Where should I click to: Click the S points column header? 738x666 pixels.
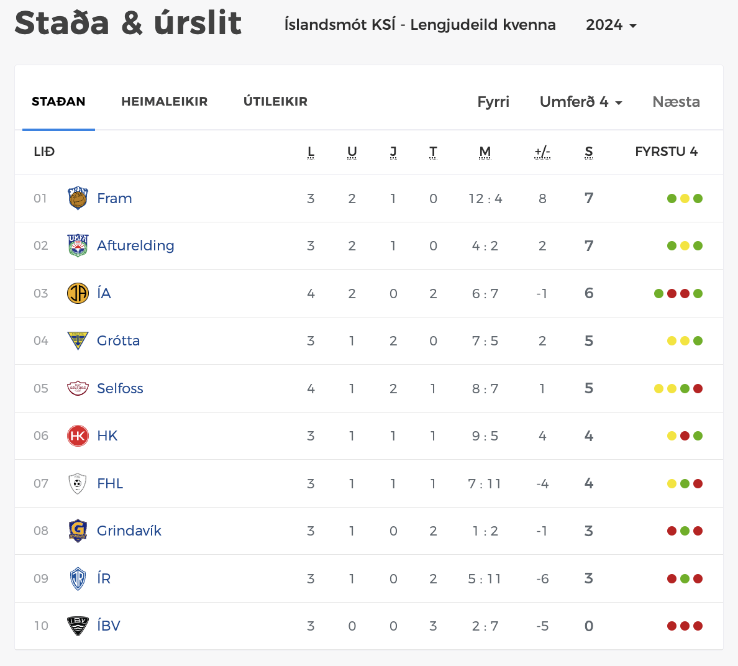[x=589, y=152]
